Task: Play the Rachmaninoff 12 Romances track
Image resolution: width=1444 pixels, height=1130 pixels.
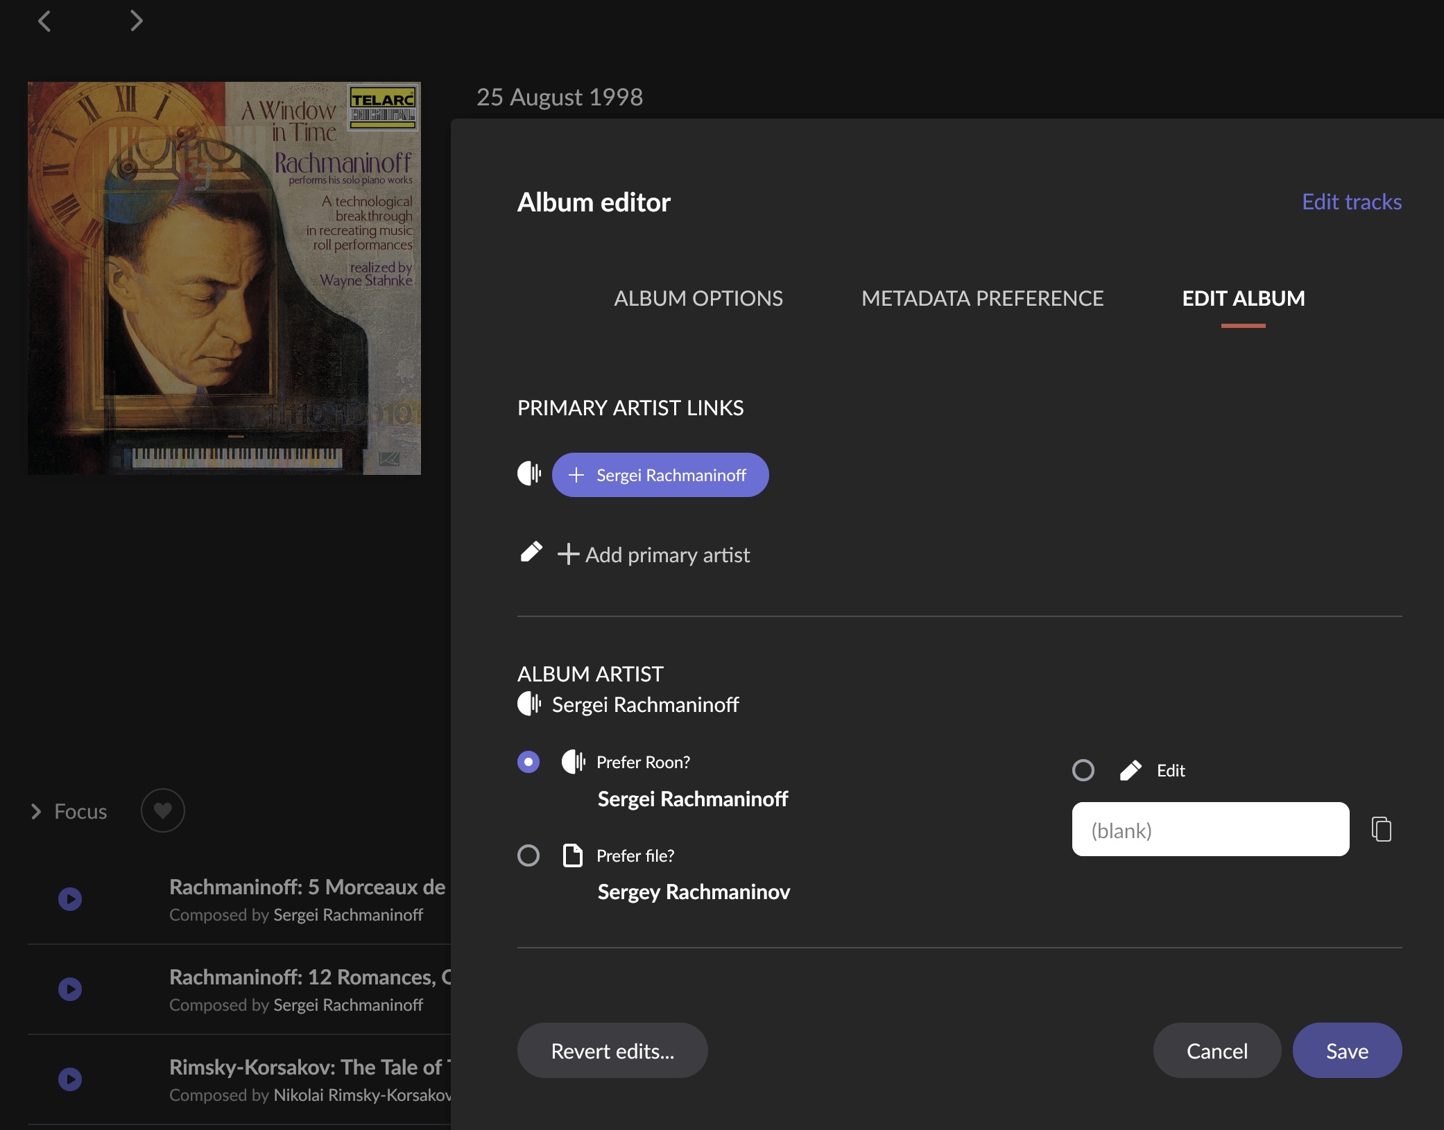Action: 70,989
